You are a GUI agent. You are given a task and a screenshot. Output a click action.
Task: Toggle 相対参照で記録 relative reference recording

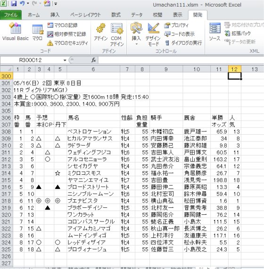66,34
